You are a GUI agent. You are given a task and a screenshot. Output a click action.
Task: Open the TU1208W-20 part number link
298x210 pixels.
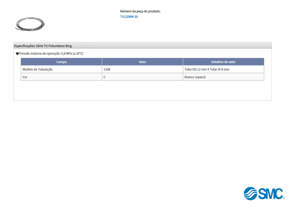[129, 17]
